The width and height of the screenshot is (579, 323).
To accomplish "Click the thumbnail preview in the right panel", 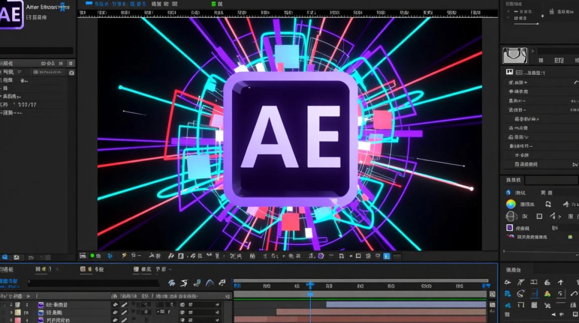I will pyautogui.click(x=515, y=56).
